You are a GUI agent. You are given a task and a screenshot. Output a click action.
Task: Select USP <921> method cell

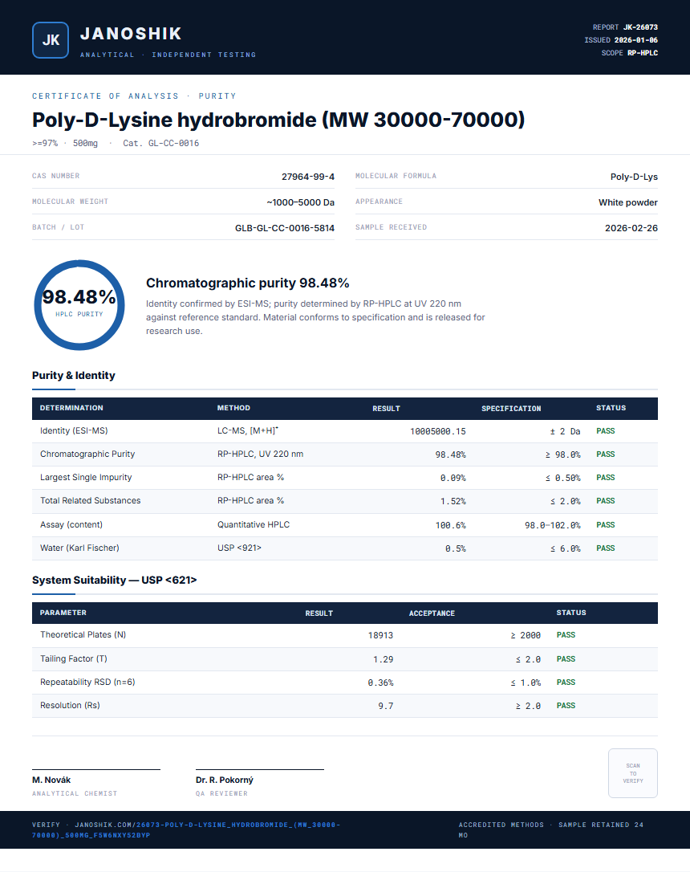(x=239, y=548)
